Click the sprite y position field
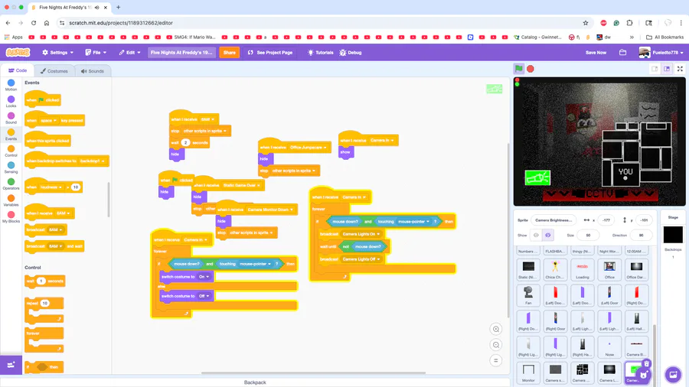 point(644,220)
